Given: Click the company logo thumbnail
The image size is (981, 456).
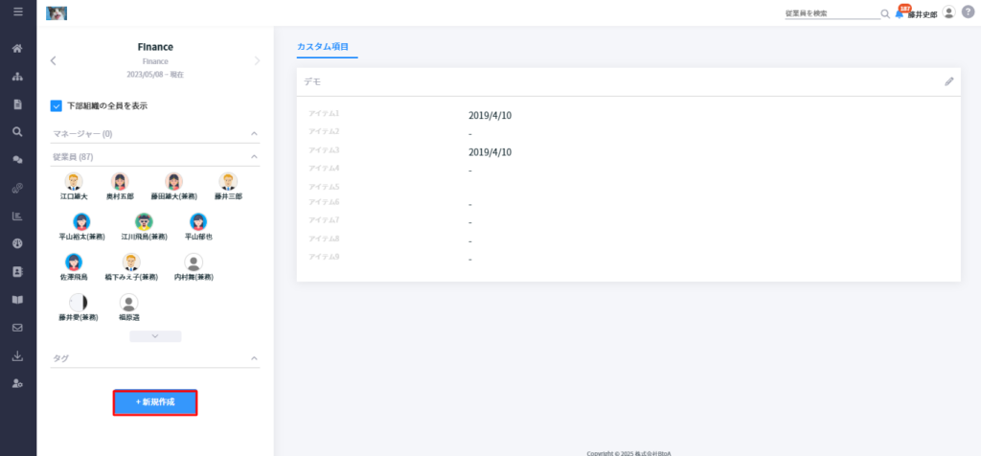Looking at the screenshot, I should (x=57, y=12).
